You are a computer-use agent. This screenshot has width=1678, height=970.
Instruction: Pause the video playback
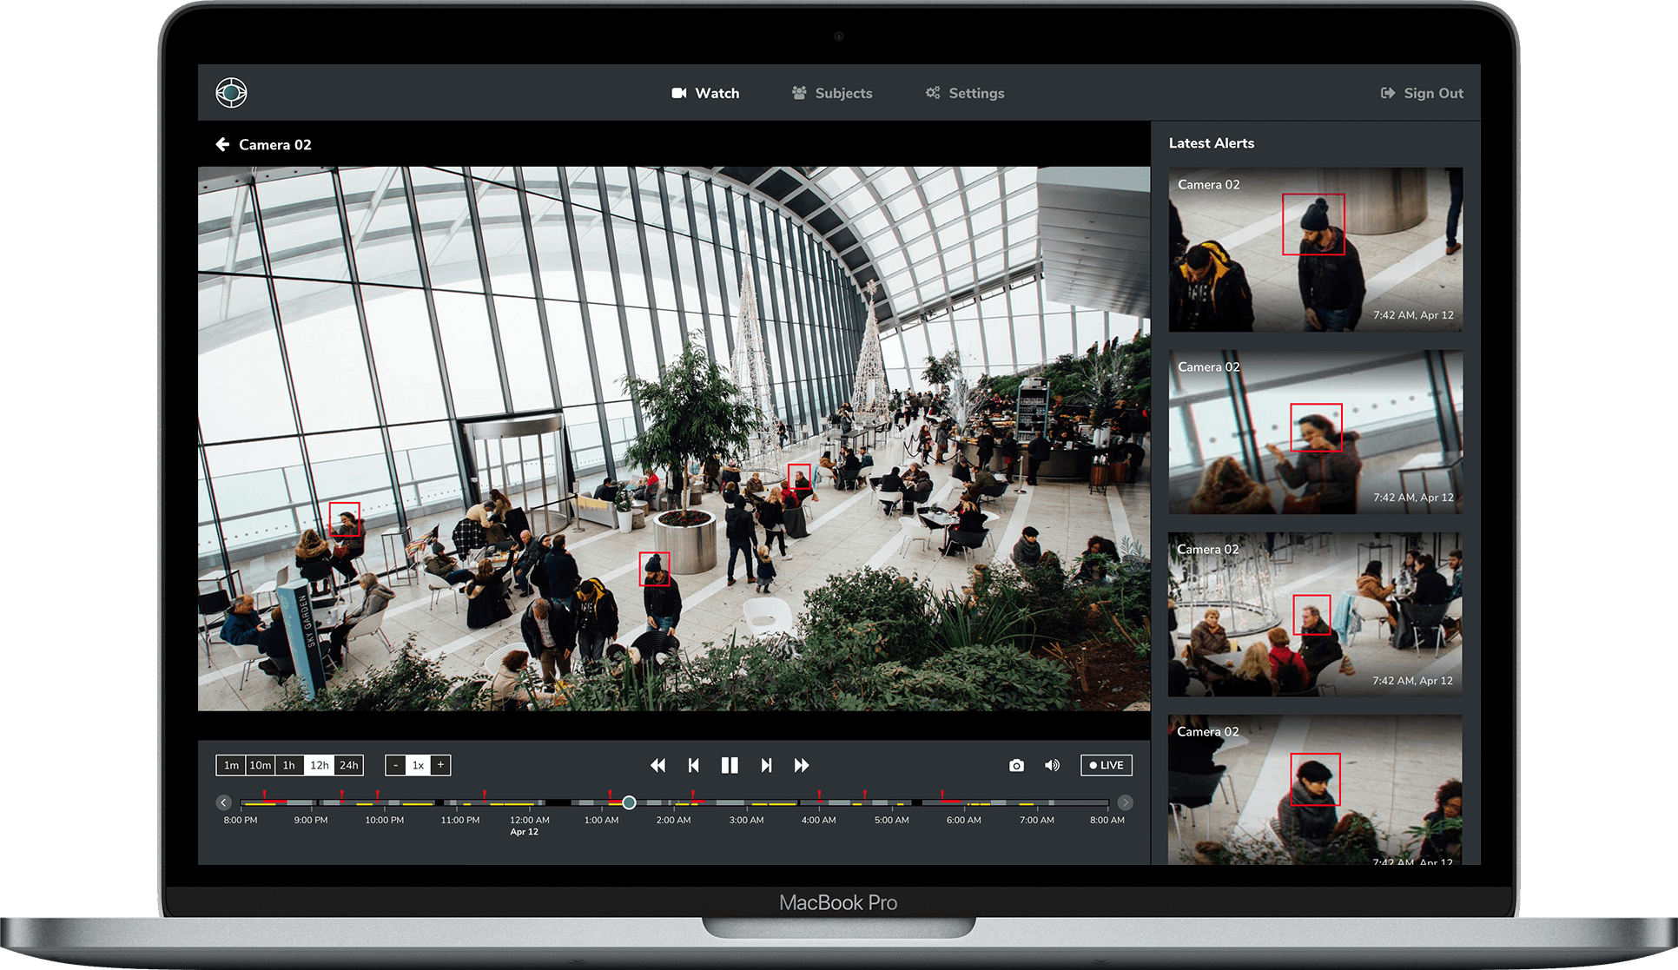pos(730,765)
